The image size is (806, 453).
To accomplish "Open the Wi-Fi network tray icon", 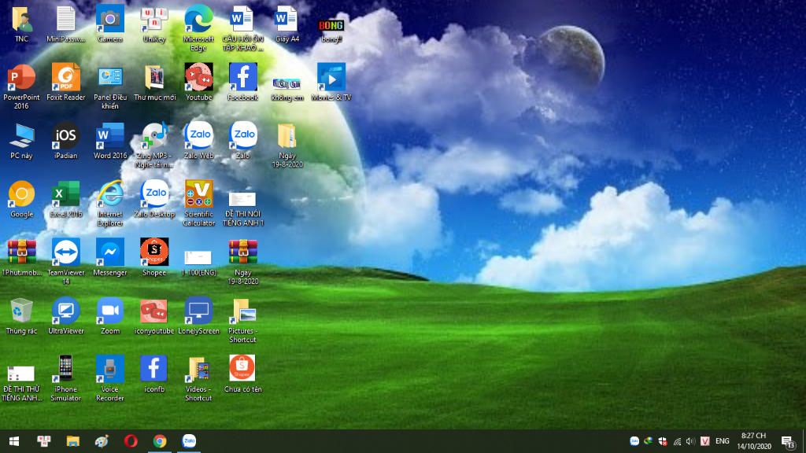I will pos(677,441).
